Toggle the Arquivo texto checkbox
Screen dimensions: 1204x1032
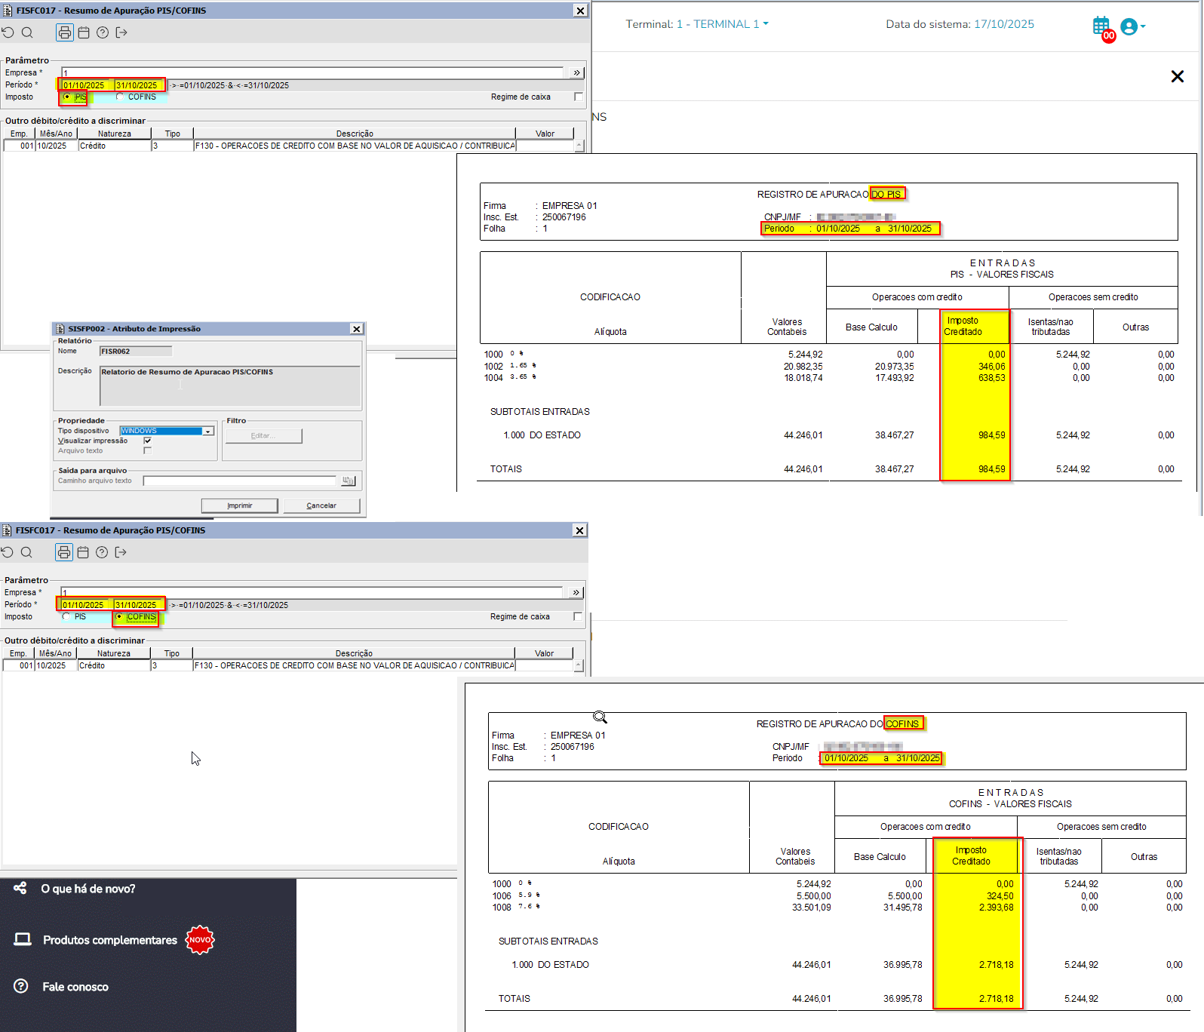pos(148,450)
